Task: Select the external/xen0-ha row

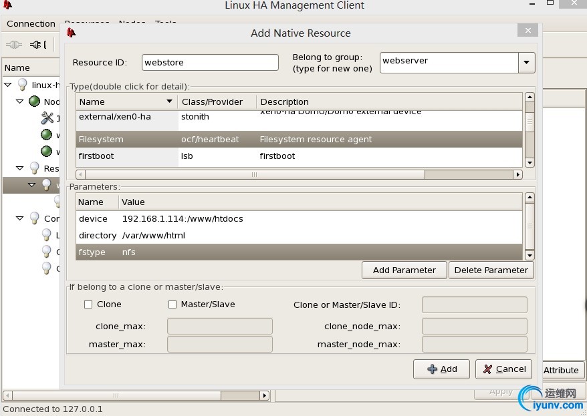Action: [299, 120]
